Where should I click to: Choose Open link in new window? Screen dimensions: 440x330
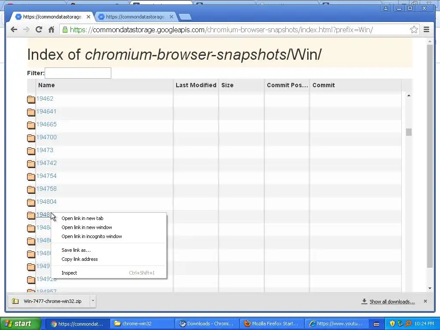tap(87, 227)
